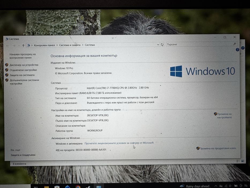The height and width of the screenshot is (188, 250).
Task: Open Отдалечени настройки link
Action: [x=23, y=70]
